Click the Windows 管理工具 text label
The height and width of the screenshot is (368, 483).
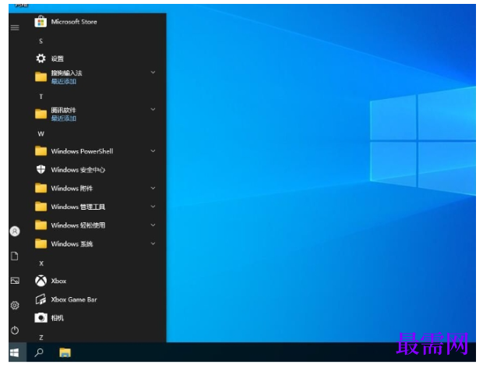pos(78,207)
